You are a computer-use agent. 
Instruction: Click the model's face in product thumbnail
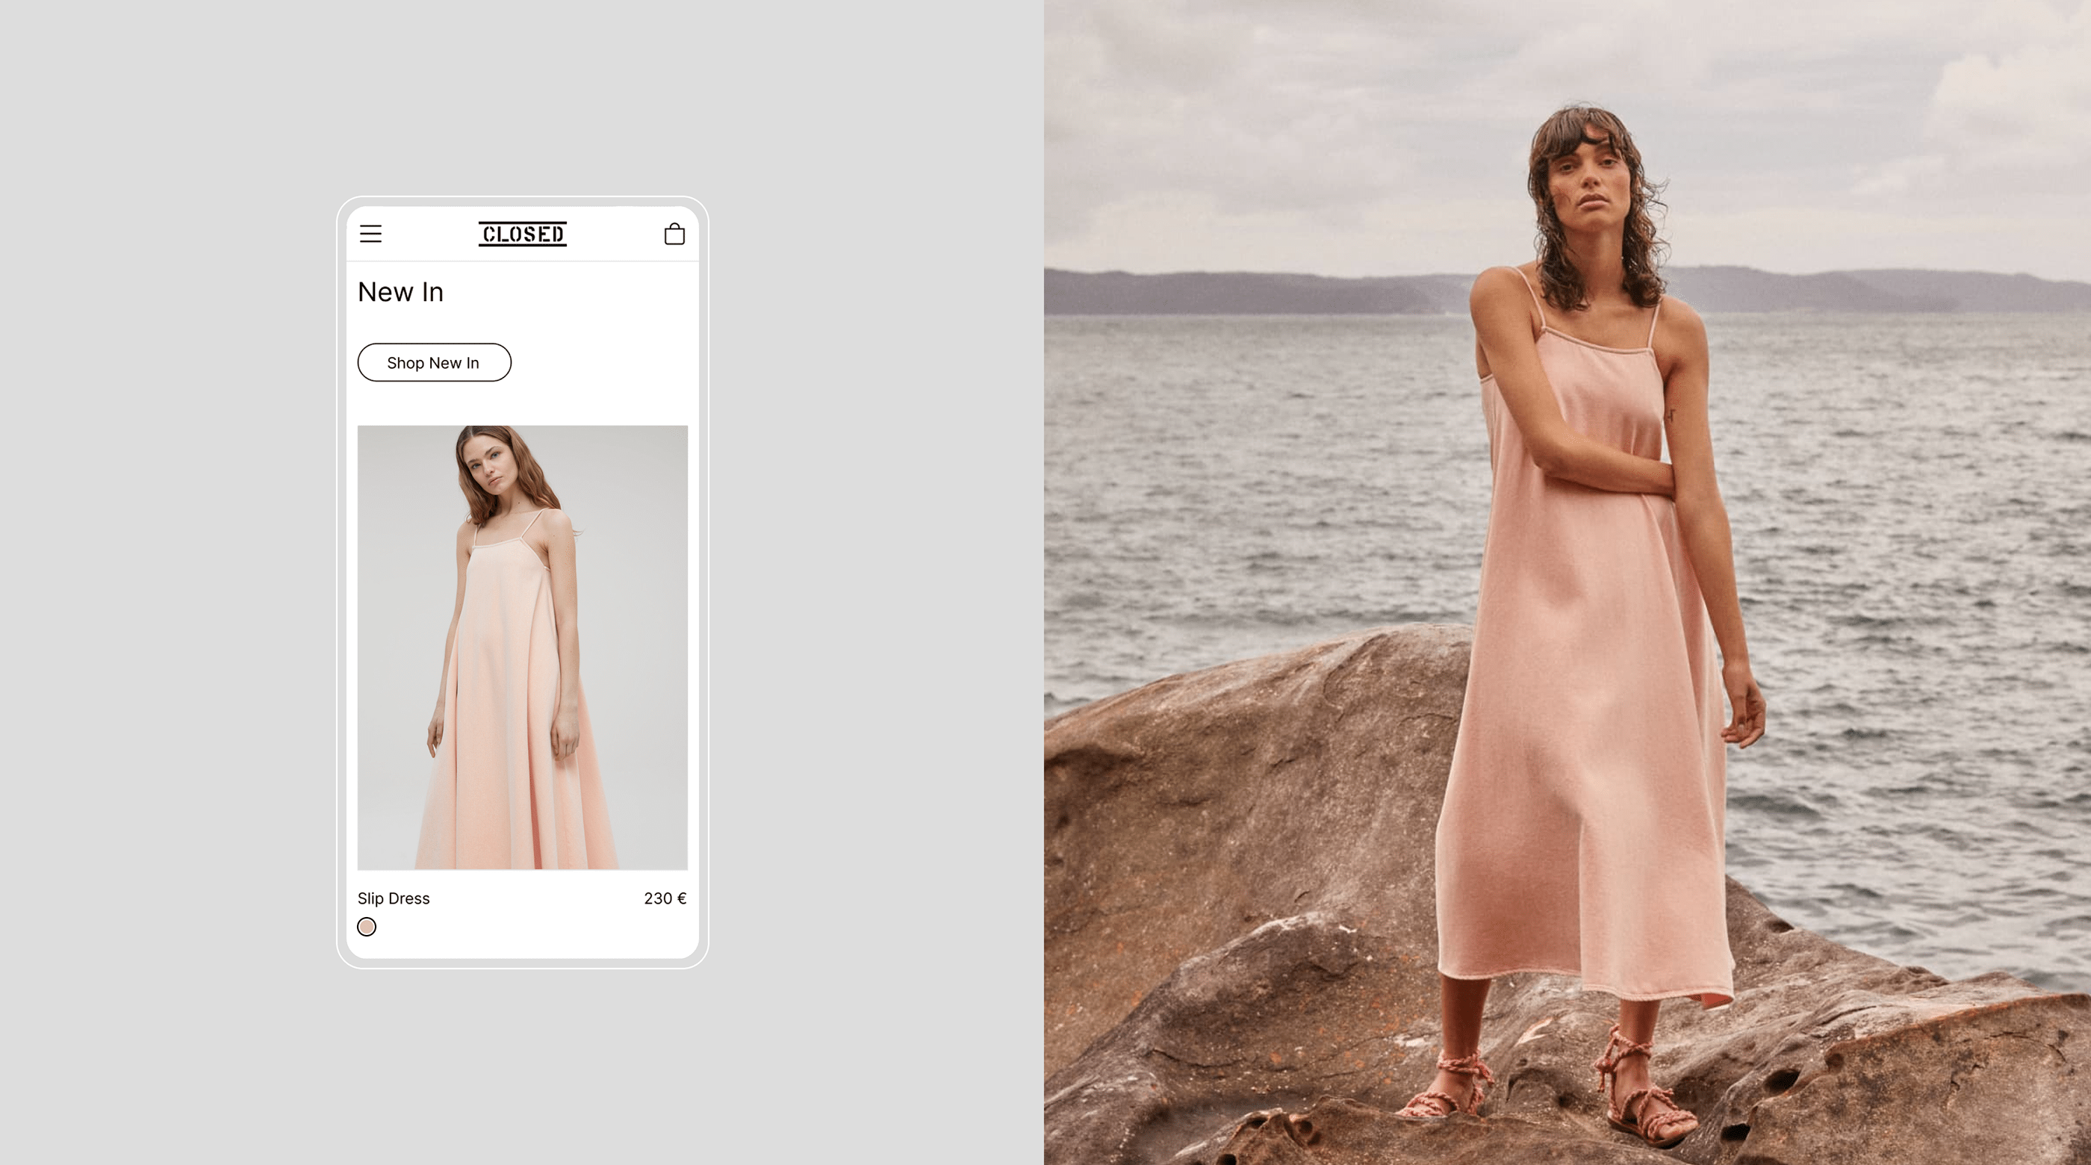tap(491, 469)
